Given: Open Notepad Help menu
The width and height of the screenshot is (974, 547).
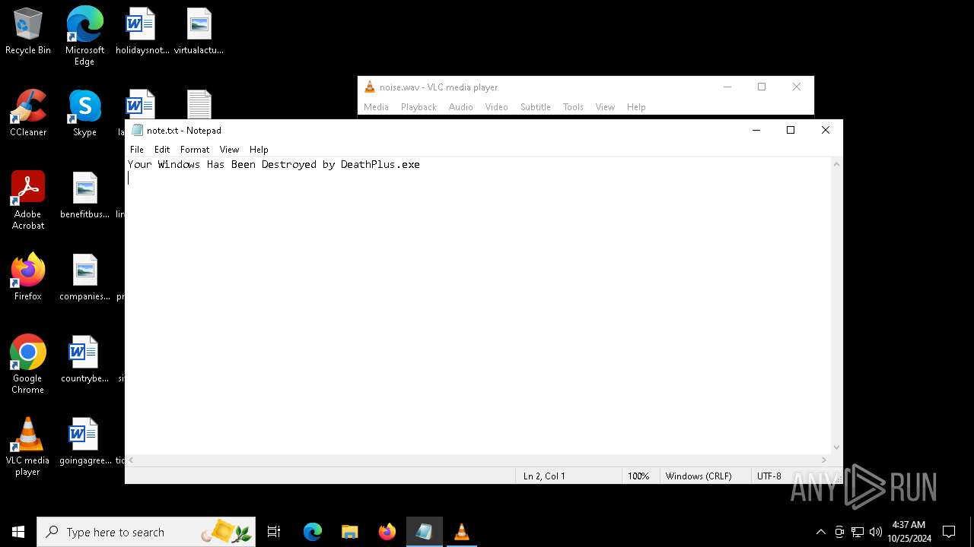Looking at the screenshot, I should tap(259, 150).
